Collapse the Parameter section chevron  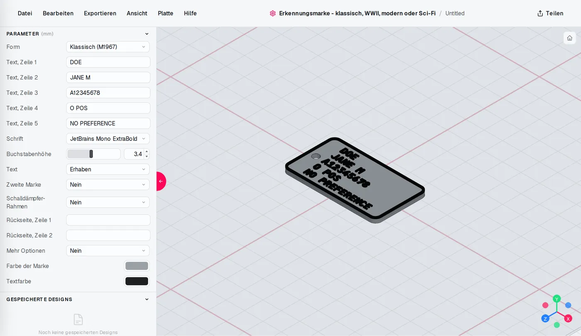[147, 34]
